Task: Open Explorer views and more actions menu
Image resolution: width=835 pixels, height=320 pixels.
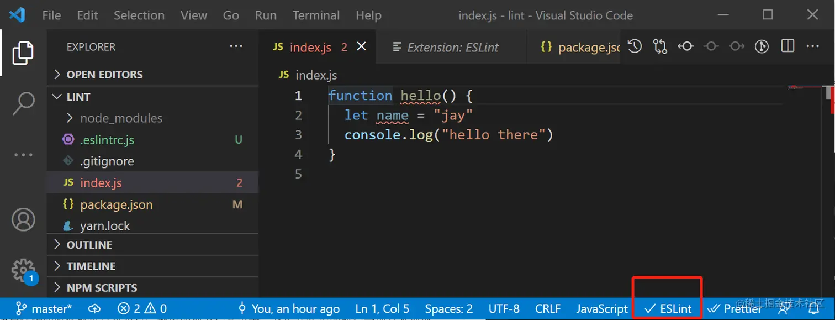Action: point(236,46)
